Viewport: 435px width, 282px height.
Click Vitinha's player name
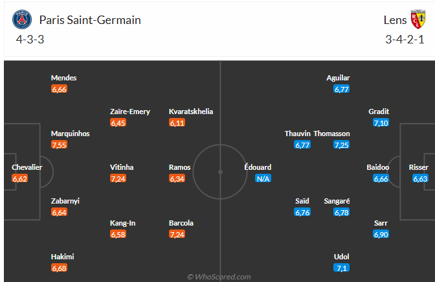point(122,167)
